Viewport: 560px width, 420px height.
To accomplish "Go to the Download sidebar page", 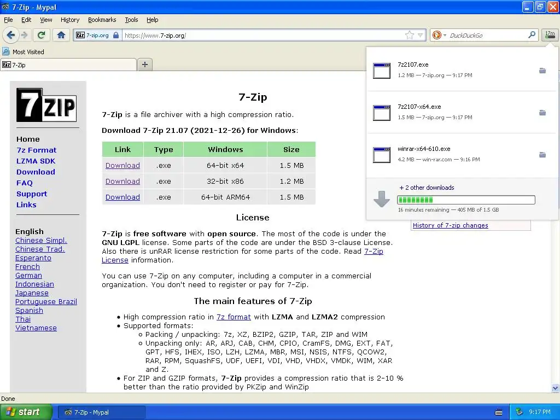I will pyautogui.click(x=36, y=172).
